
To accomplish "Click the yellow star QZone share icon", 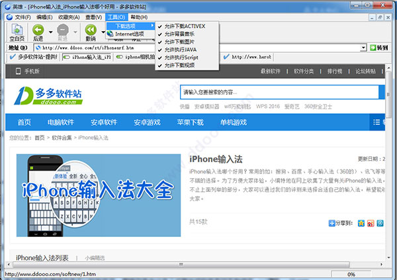I will [x=361, y=223].
